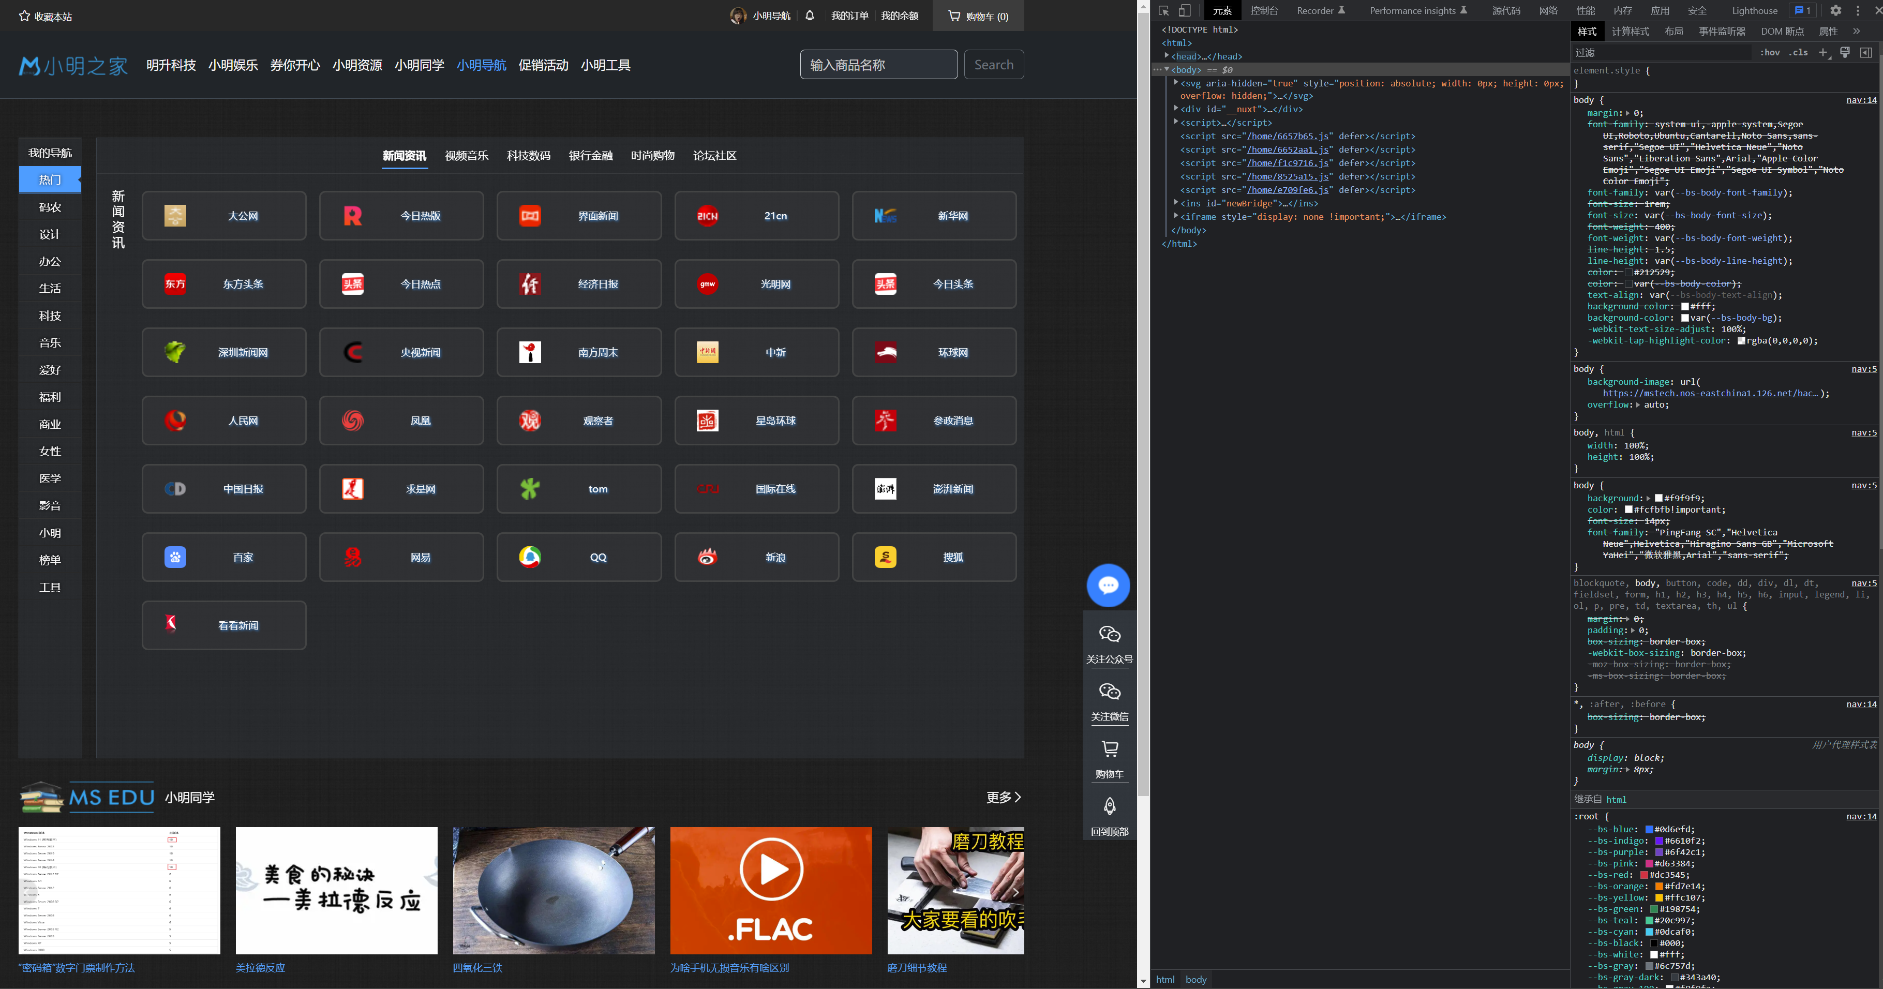Image resolution: width=1883 pixels, height=989 pixels.
Task: Open the 促销活动 nav menu item
Action: (x=543, y=65)
